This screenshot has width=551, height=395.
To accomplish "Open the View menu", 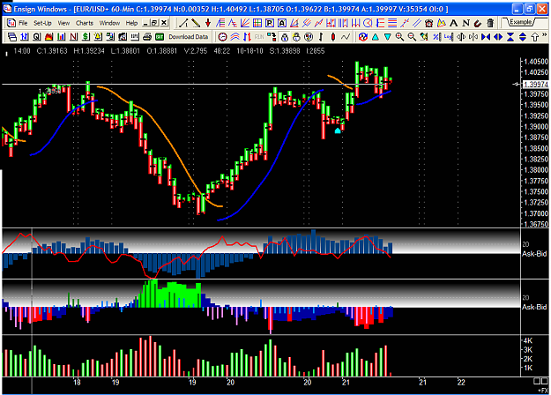I will (x=63, y=23).
